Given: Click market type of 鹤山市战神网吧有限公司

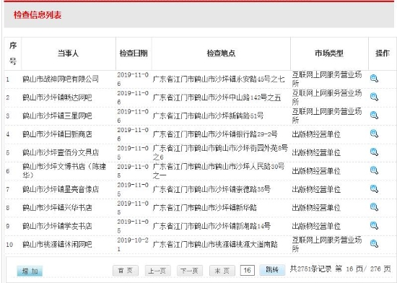Looking at the screenshot, I should click(x=327, y=79).
